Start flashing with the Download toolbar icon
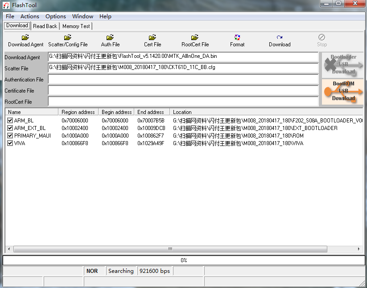Viewport: 367px width, 288px height. click(280, 37)
